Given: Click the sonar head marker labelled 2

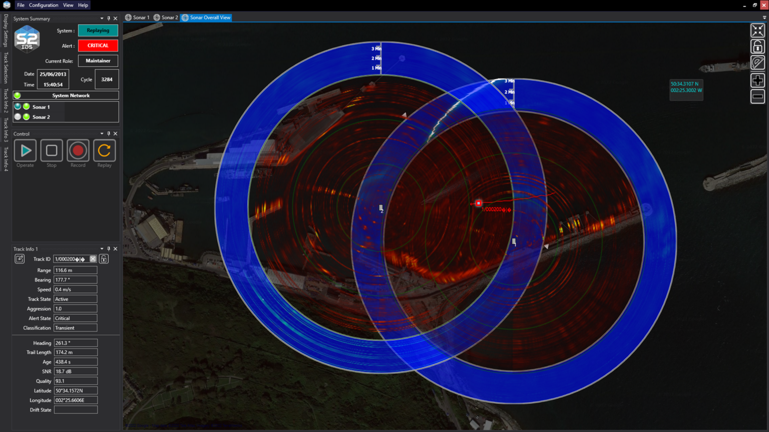Looking at the screenshot, I should pos(381,208).
